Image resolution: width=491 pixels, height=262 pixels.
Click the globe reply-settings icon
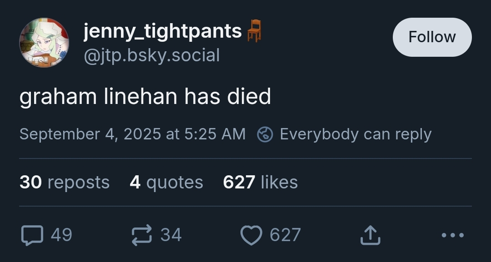point(265,134)
